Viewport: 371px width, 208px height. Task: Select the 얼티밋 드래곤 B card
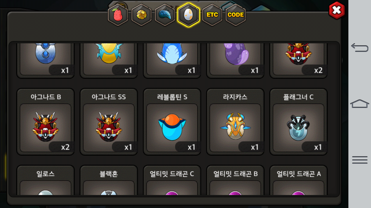pos(235,180)
